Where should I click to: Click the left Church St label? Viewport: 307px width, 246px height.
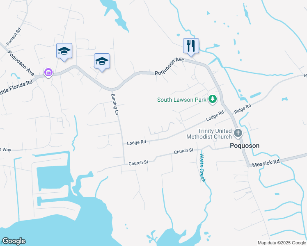tap(138, 163)
